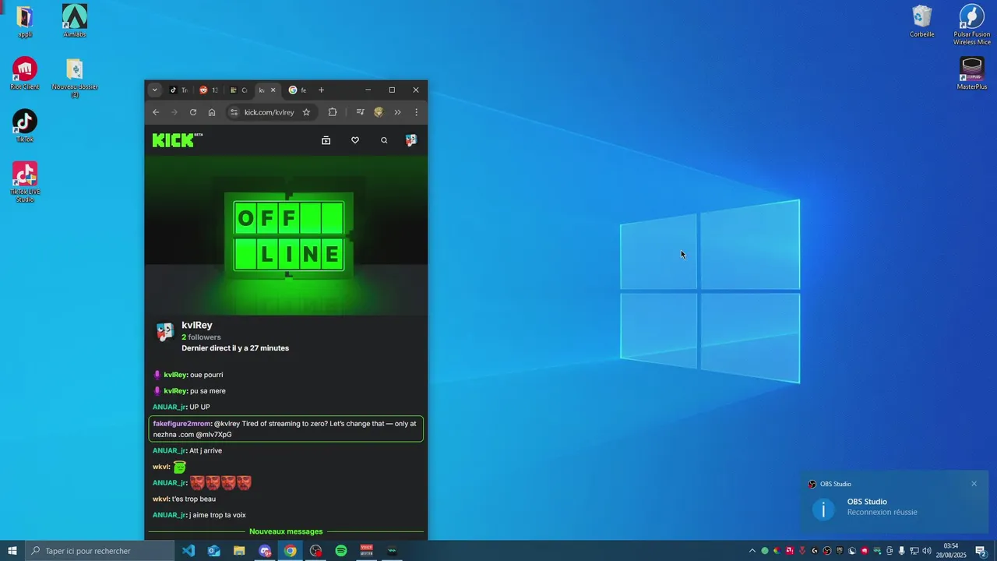Screen dimensions: 997x561
Task: Click username fakefigure2mrom in chat
Action: click(182, 424)
